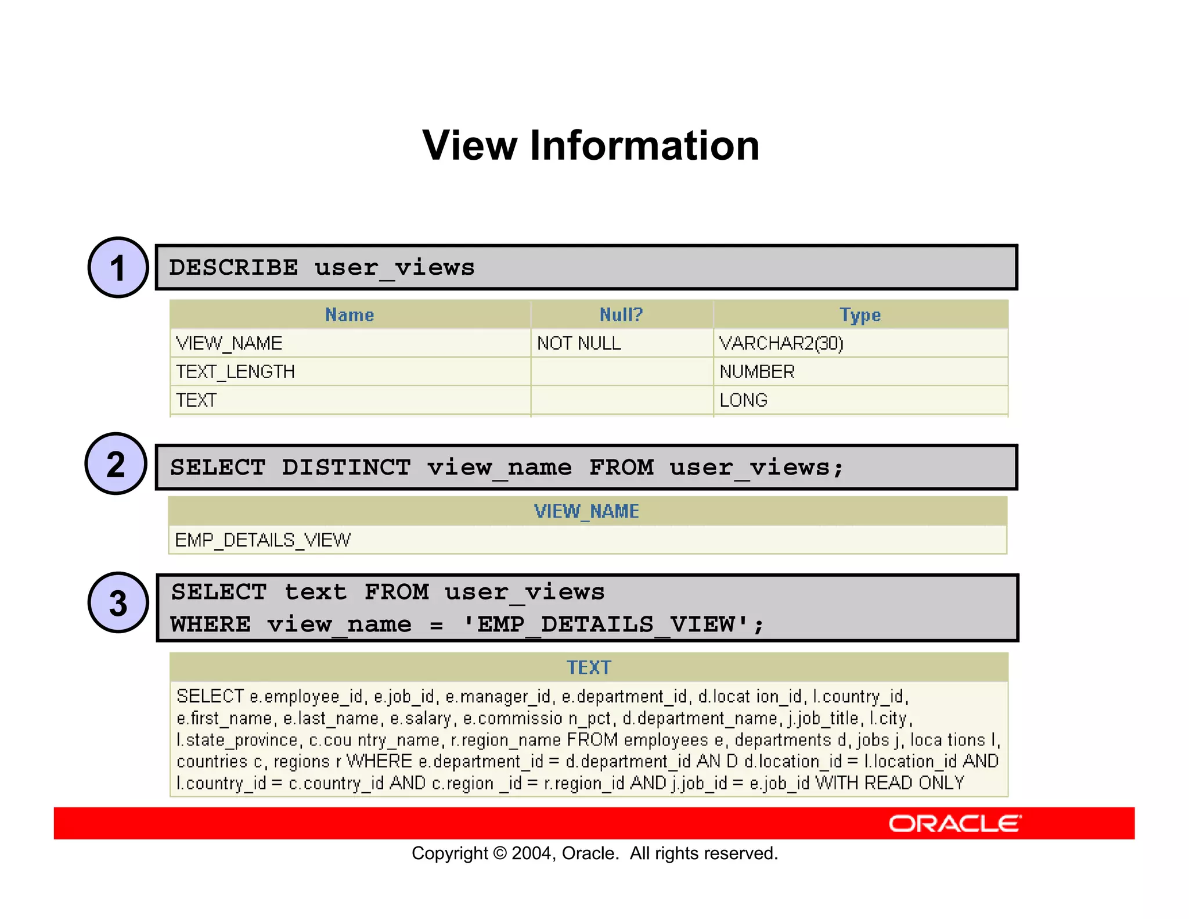
Task: Click the line starting 'e.first_name, e.last_name'
Action: (x=545, y=718)
